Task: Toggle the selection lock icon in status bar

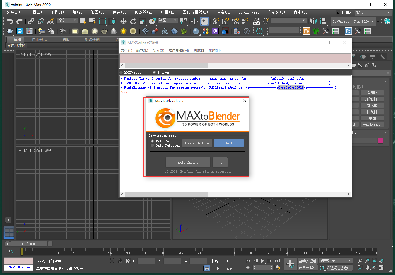Action: (x=120, y=261)
